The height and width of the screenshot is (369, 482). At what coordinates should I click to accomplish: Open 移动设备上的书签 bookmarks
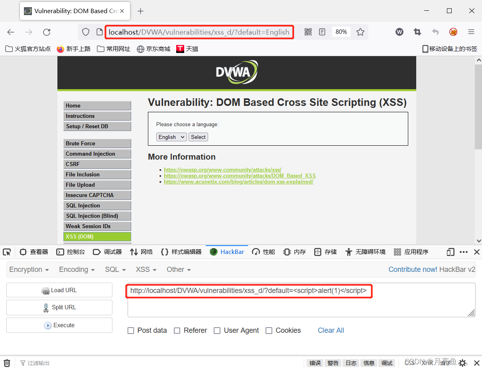pyautogui.click(x=450, y=49)
